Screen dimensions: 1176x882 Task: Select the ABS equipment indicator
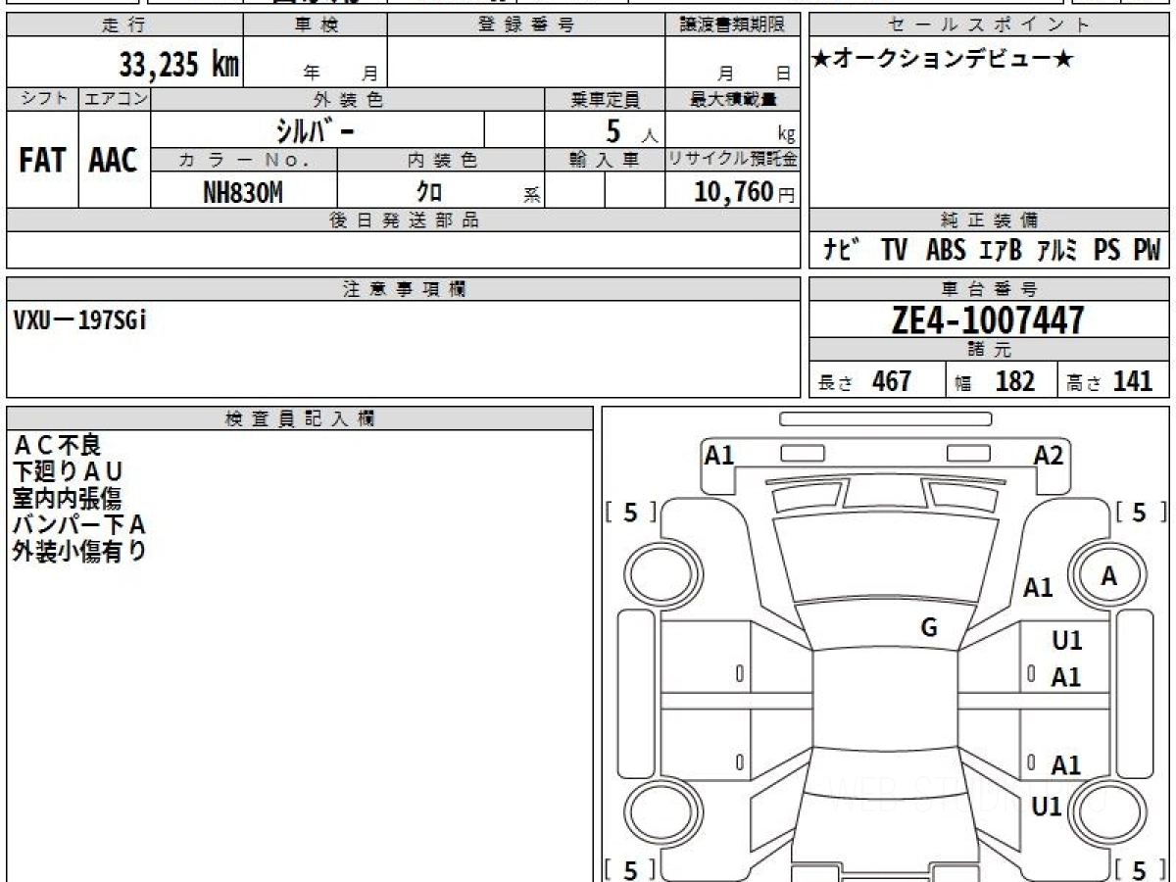pos(946,251)
